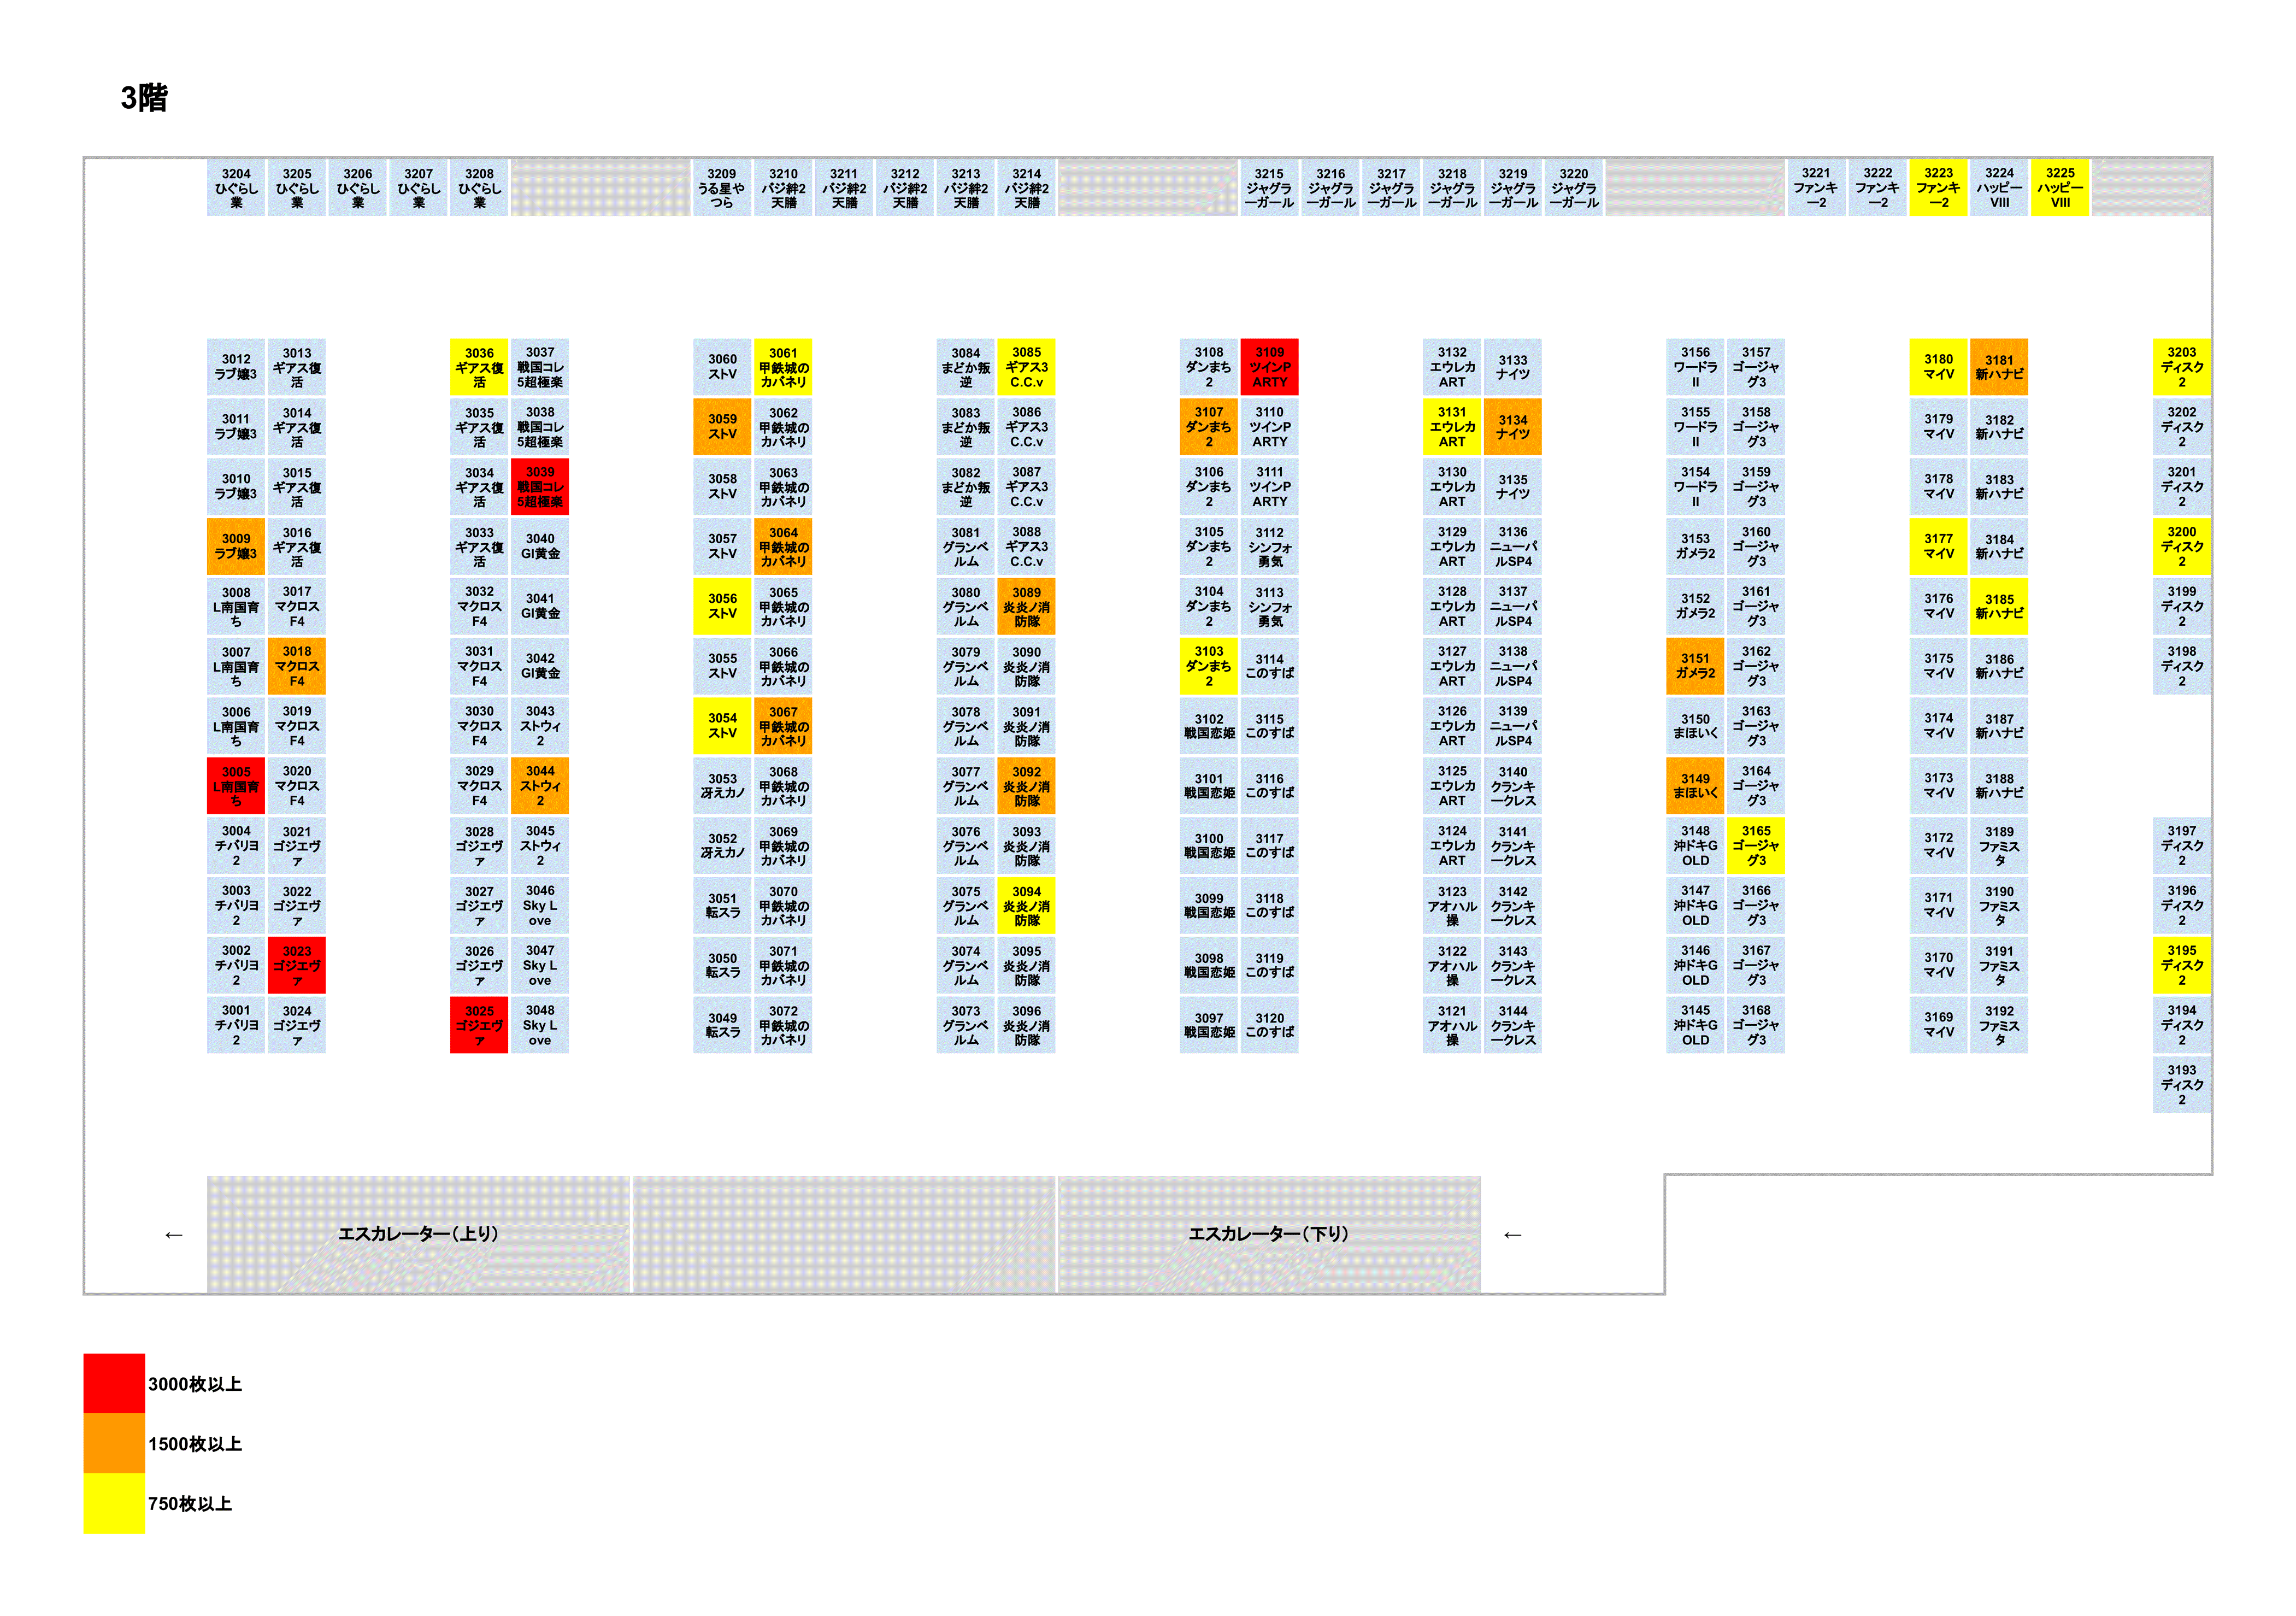
Task: Select yellow machine 3103 ダンまち2
Action: pyautogui.click(x=1208, y=666)
